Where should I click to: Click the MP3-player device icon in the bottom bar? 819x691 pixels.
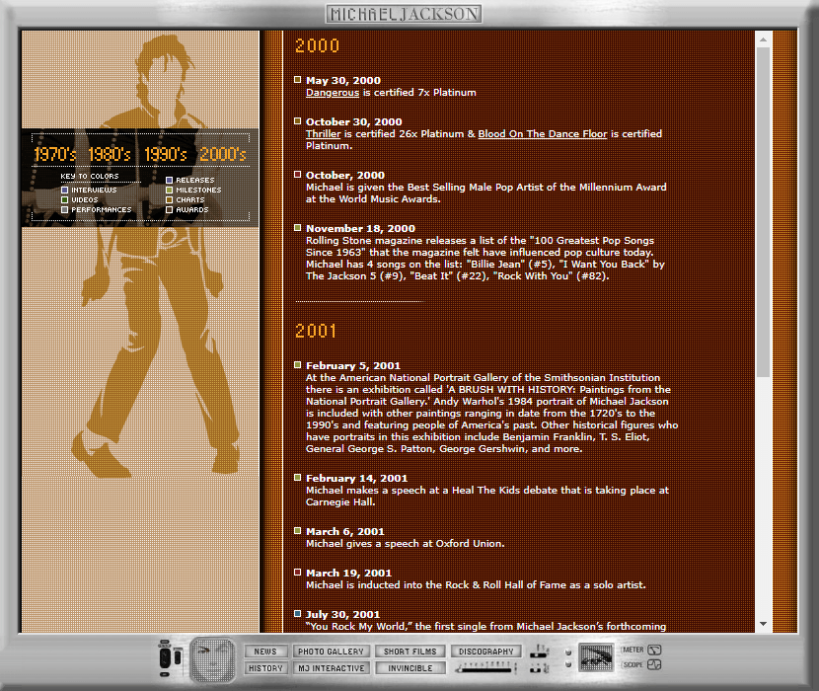[x=166, y=657]
